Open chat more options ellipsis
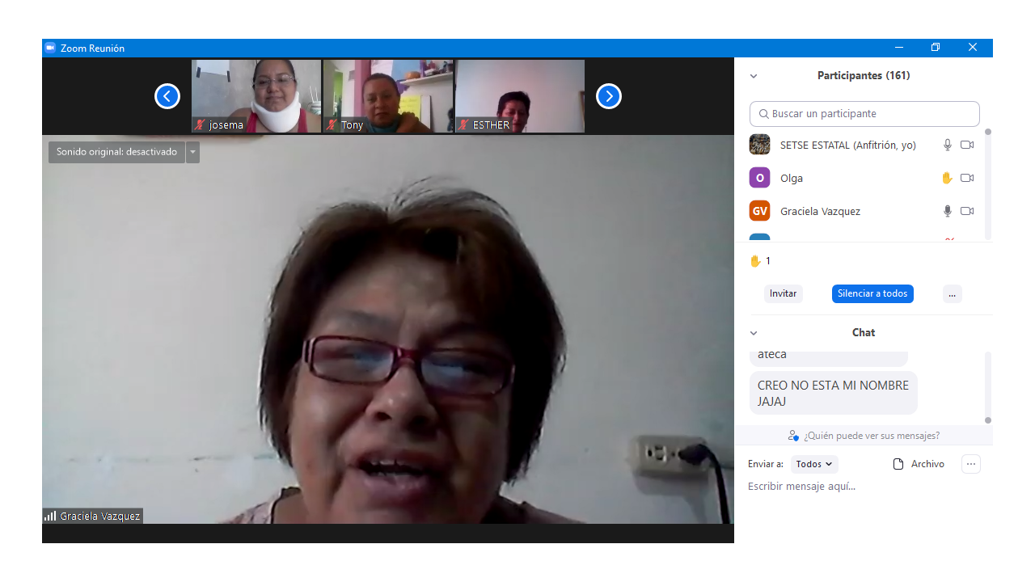This screenshot has height=582, width=1035. [x=971, y=464]
